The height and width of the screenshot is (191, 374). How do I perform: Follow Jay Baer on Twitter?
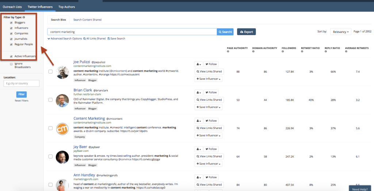pyautogui.click(x=211, y=149)
